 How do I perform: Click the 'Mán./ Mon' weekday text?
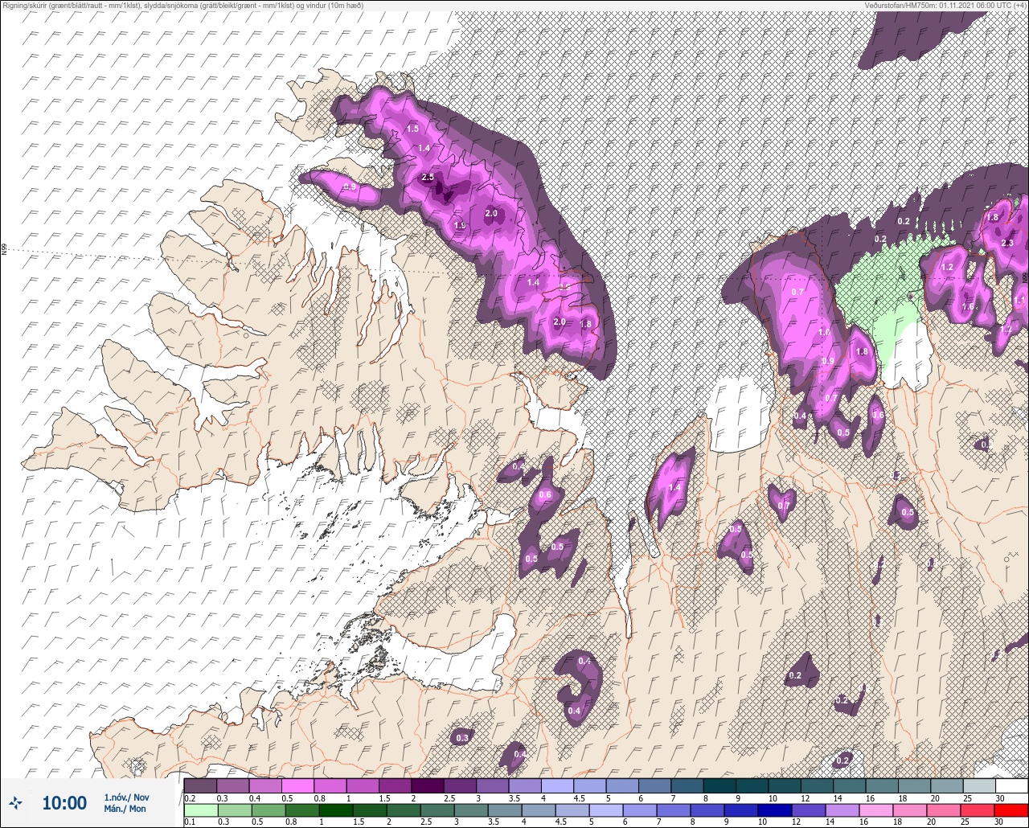(x=125, y=809)
